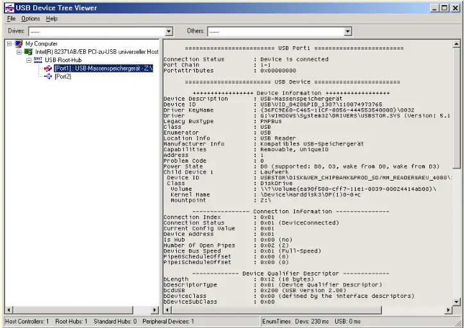The height and width of the screenshot is (328, 464).
Task: Click the 'Peripheral Devices: 1' status entry
Action: (x=168, y=321)
